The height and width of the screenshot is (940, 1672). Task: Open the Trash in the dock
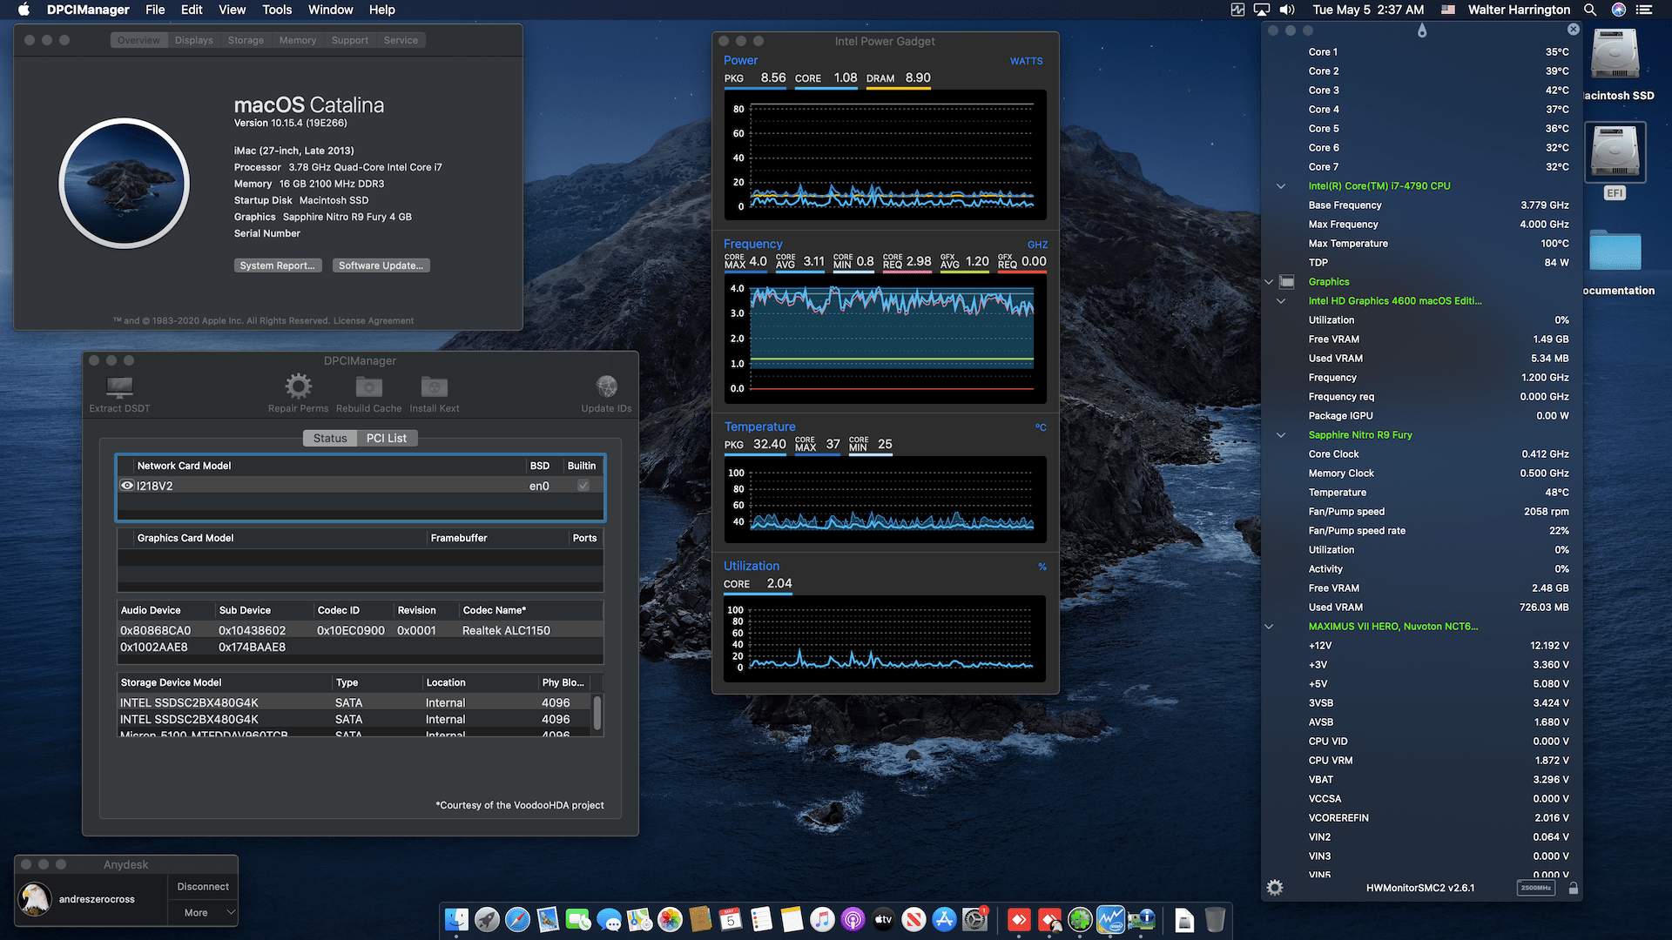pos(1215,919)
